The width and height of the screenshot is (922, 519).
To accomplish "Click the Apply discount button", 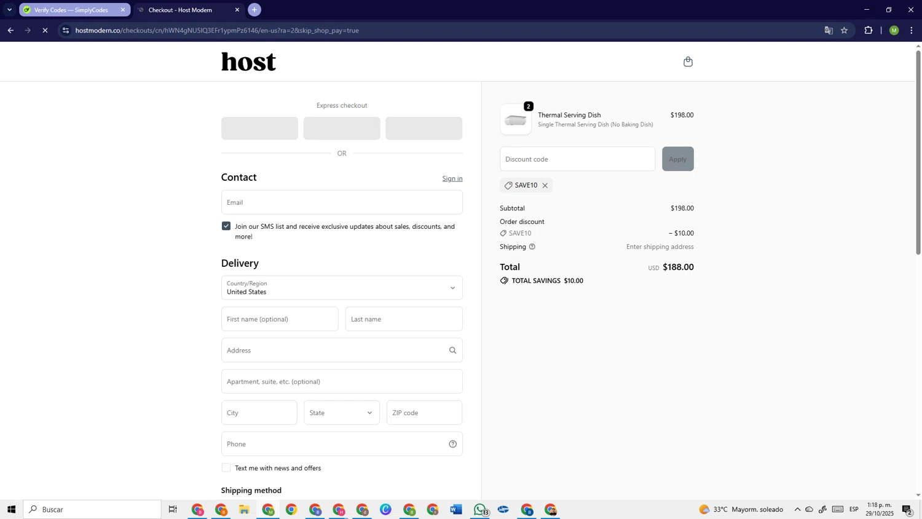I will [678, 159].
